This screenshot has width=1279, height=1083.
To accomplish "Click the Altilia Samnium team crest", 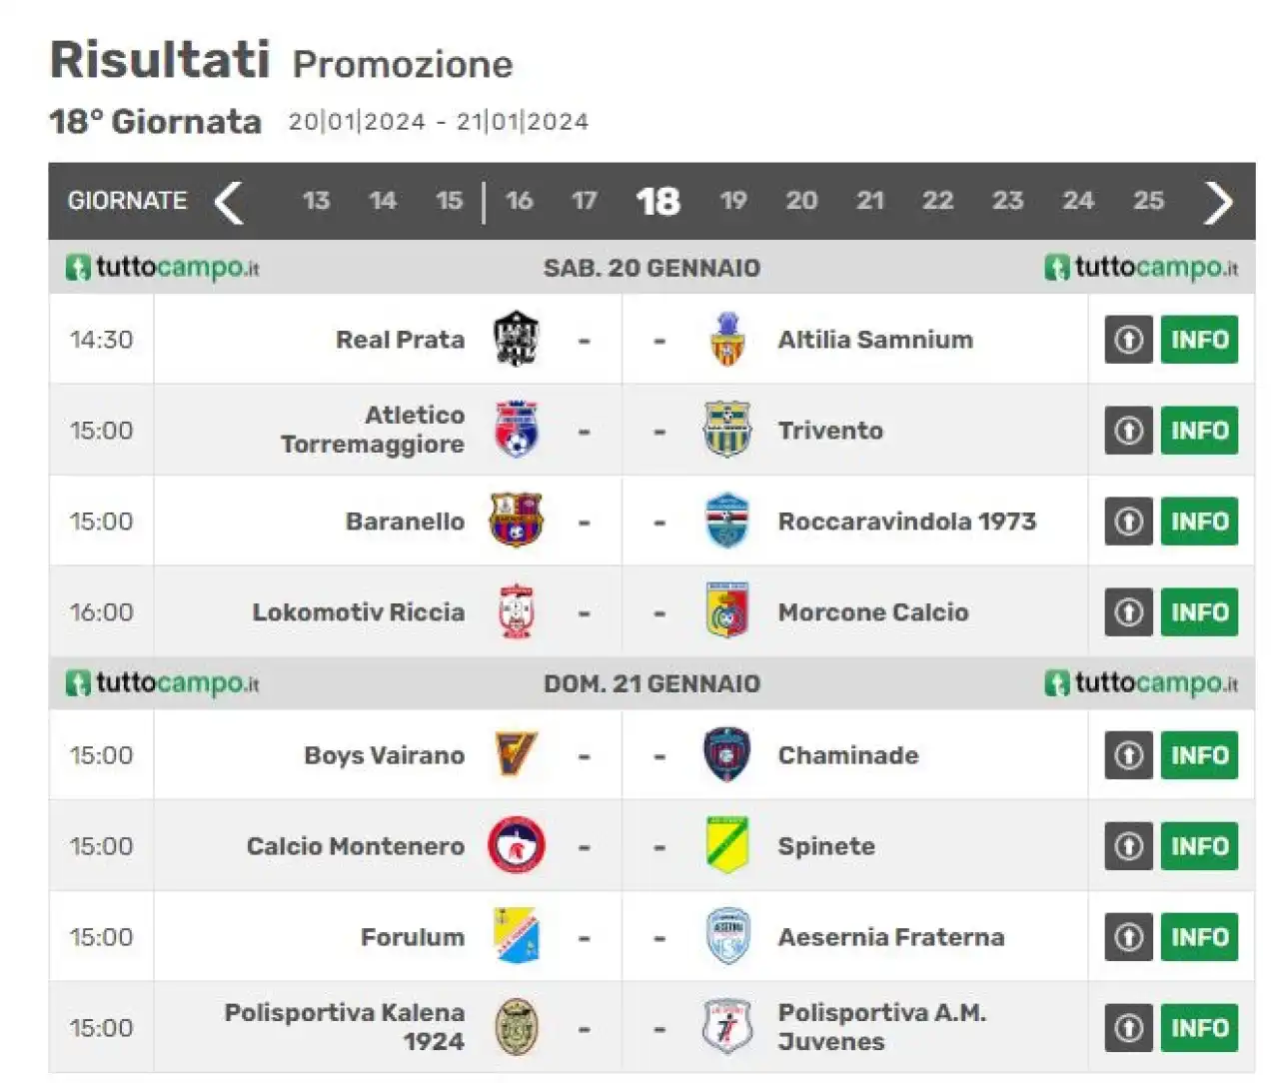I will coord(727,339).
